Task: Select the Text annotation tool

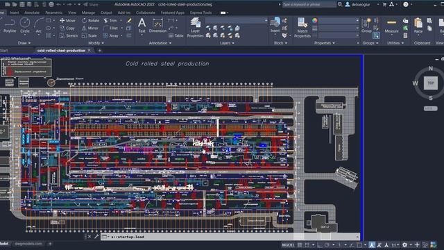Action: click(x=142, y=25)
